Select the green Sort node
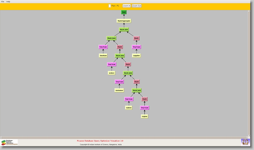The height and width of the screenshot is (150, 254). click(x=124, y=12)
